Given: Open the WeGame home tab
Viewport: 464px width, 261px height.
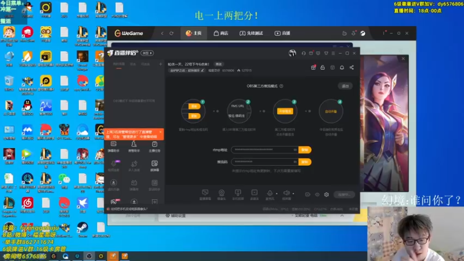Looking at the screenshot, I should coord(194,33).
